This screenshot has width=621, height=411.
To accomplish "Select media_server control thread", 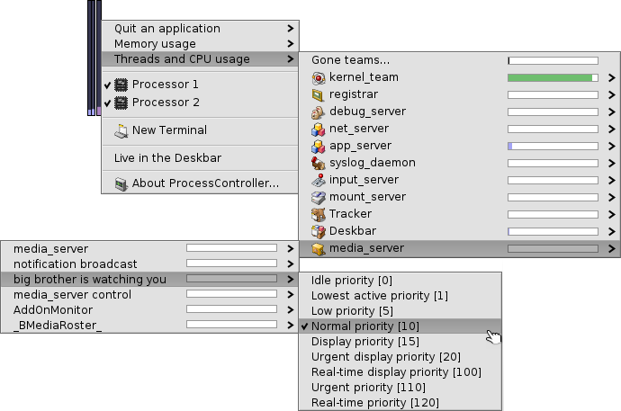I will click(x=149, y=294).
